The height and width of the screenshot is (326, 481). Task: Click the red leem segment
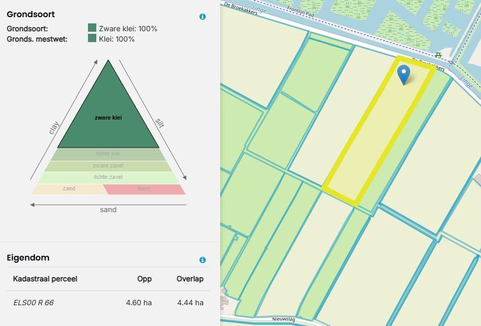point(144,189)
